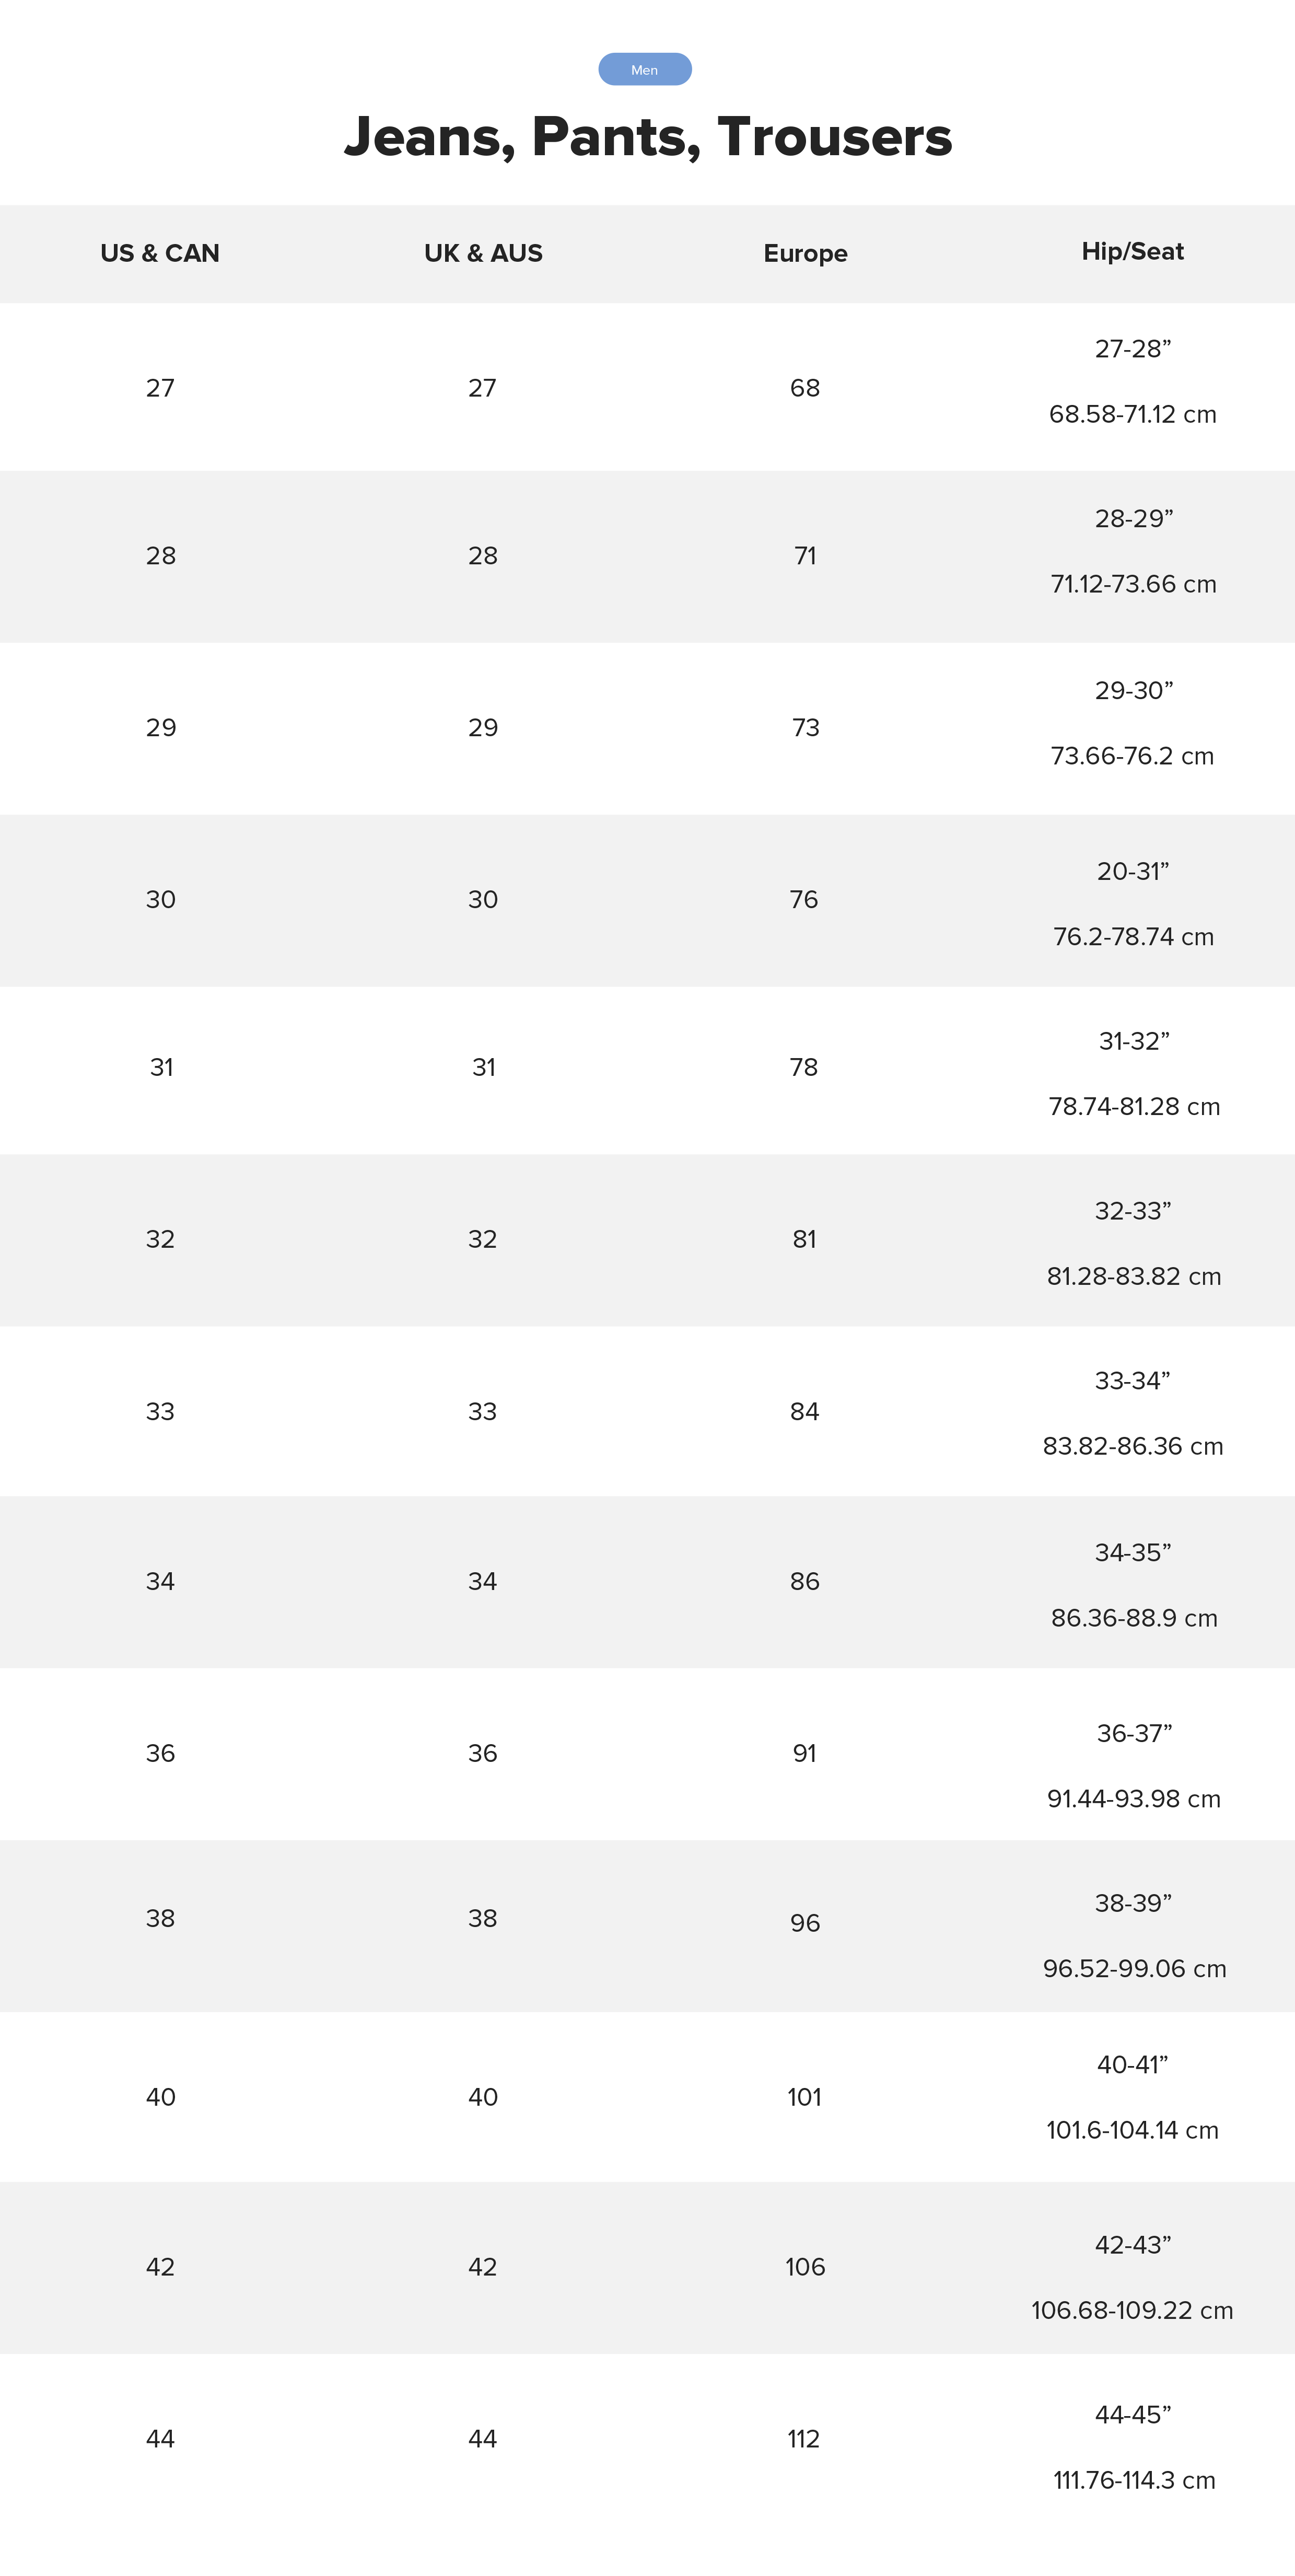The image size is (1295, 2576).
Task: Select Europe size 112 cell
Action: [804, 2439]
